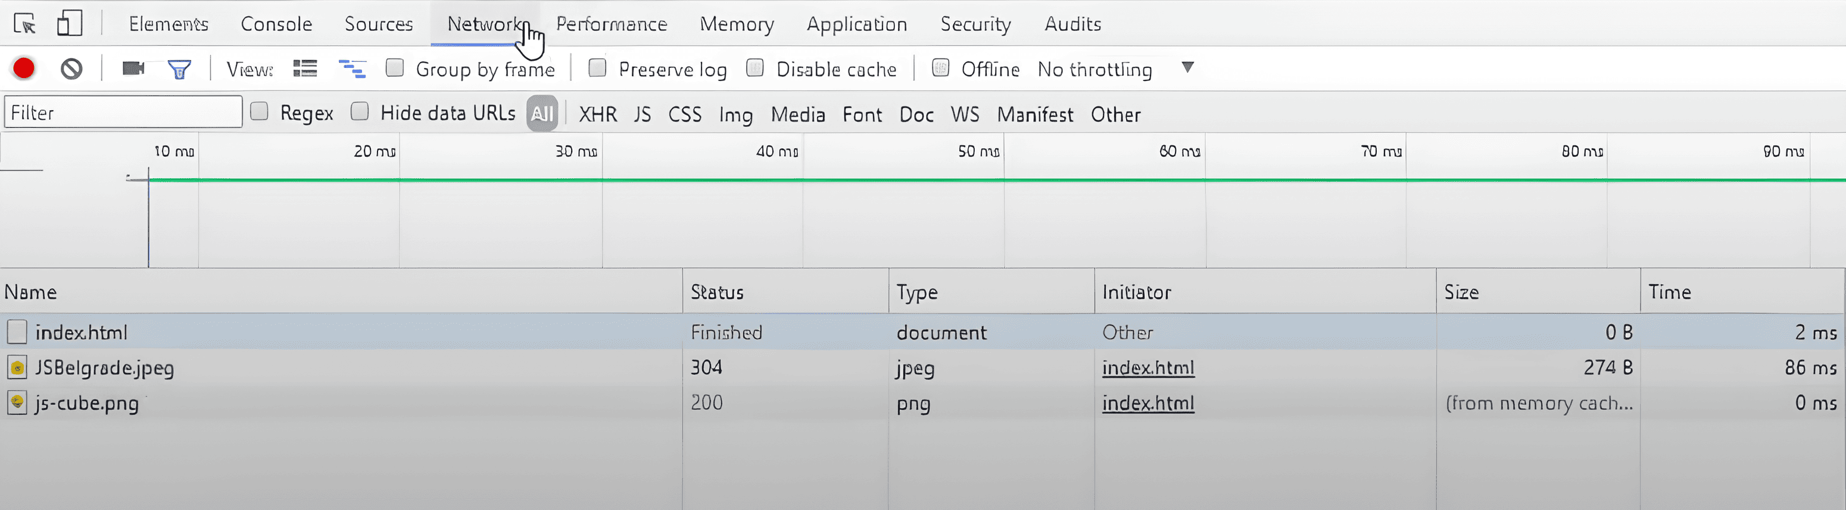Switch to the Performance tab

coord(612,24)
